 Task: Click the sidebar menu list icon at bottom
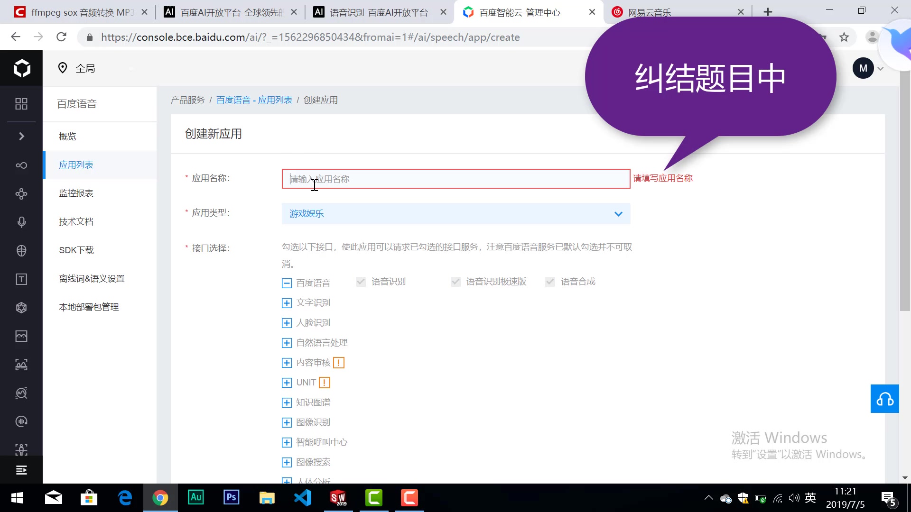tap(21, 470)
